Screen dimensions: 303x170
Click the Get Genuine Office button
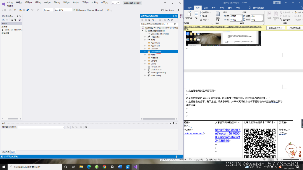pyautogui.click(x=276, y=28)
